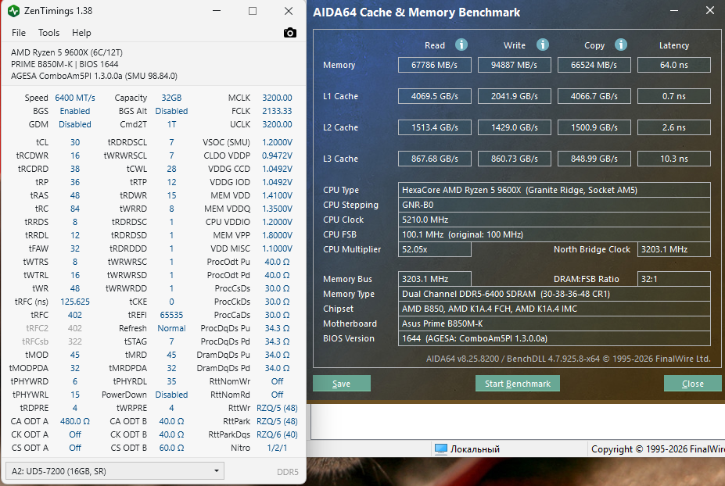Click the Nitro value 1/2/1

(277, 448)
